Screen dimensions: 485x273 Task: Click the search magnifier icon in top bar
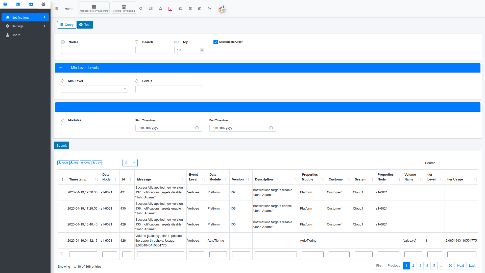[141, 9]
